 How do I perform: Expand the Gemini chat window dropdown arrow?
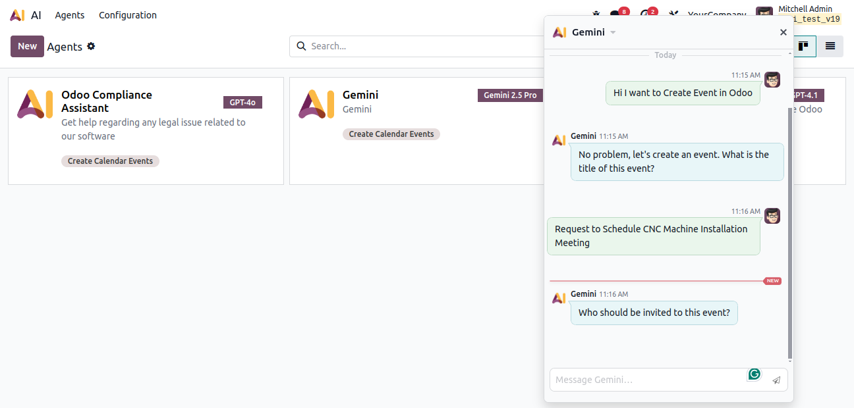[613, 32]
